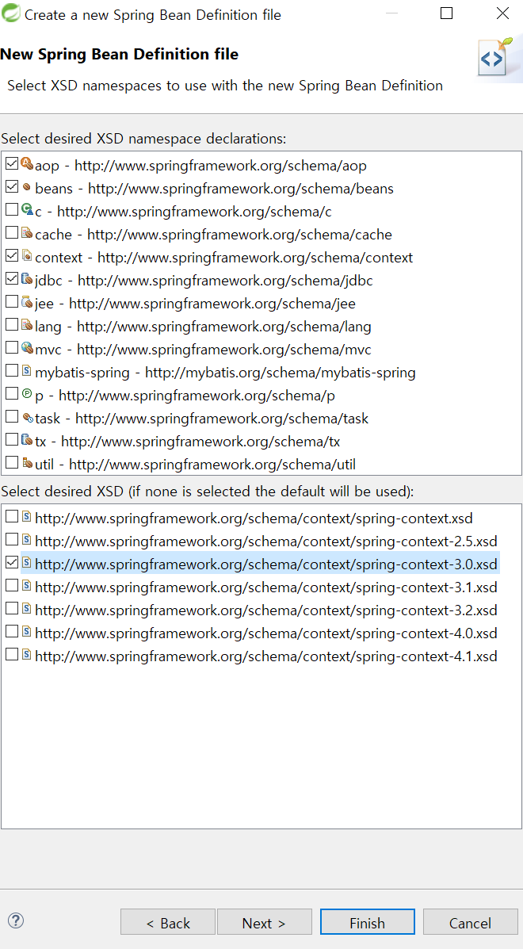This screenshot has height=949, width=523.
Task: Tick the mybatis-spring namespace checkbox
Action: (x=11, y=371)
